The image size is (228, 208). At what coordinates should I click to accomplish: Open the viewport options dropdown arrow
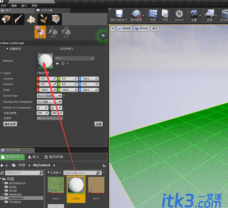pos(113,28)
